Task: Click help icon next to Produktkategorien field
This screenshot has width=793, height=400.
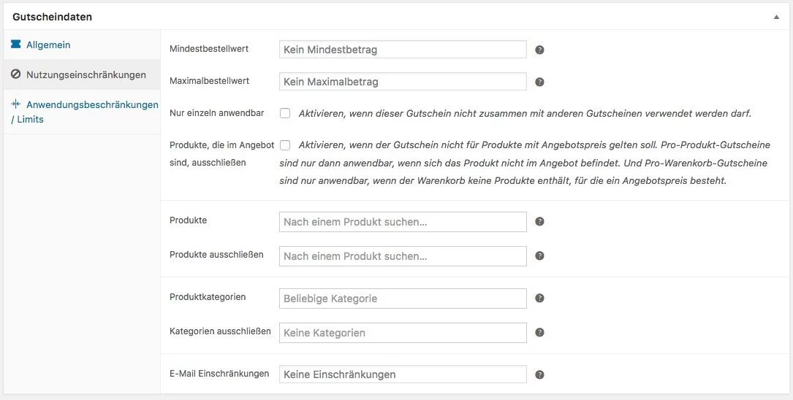Action: tap(539, 298)
